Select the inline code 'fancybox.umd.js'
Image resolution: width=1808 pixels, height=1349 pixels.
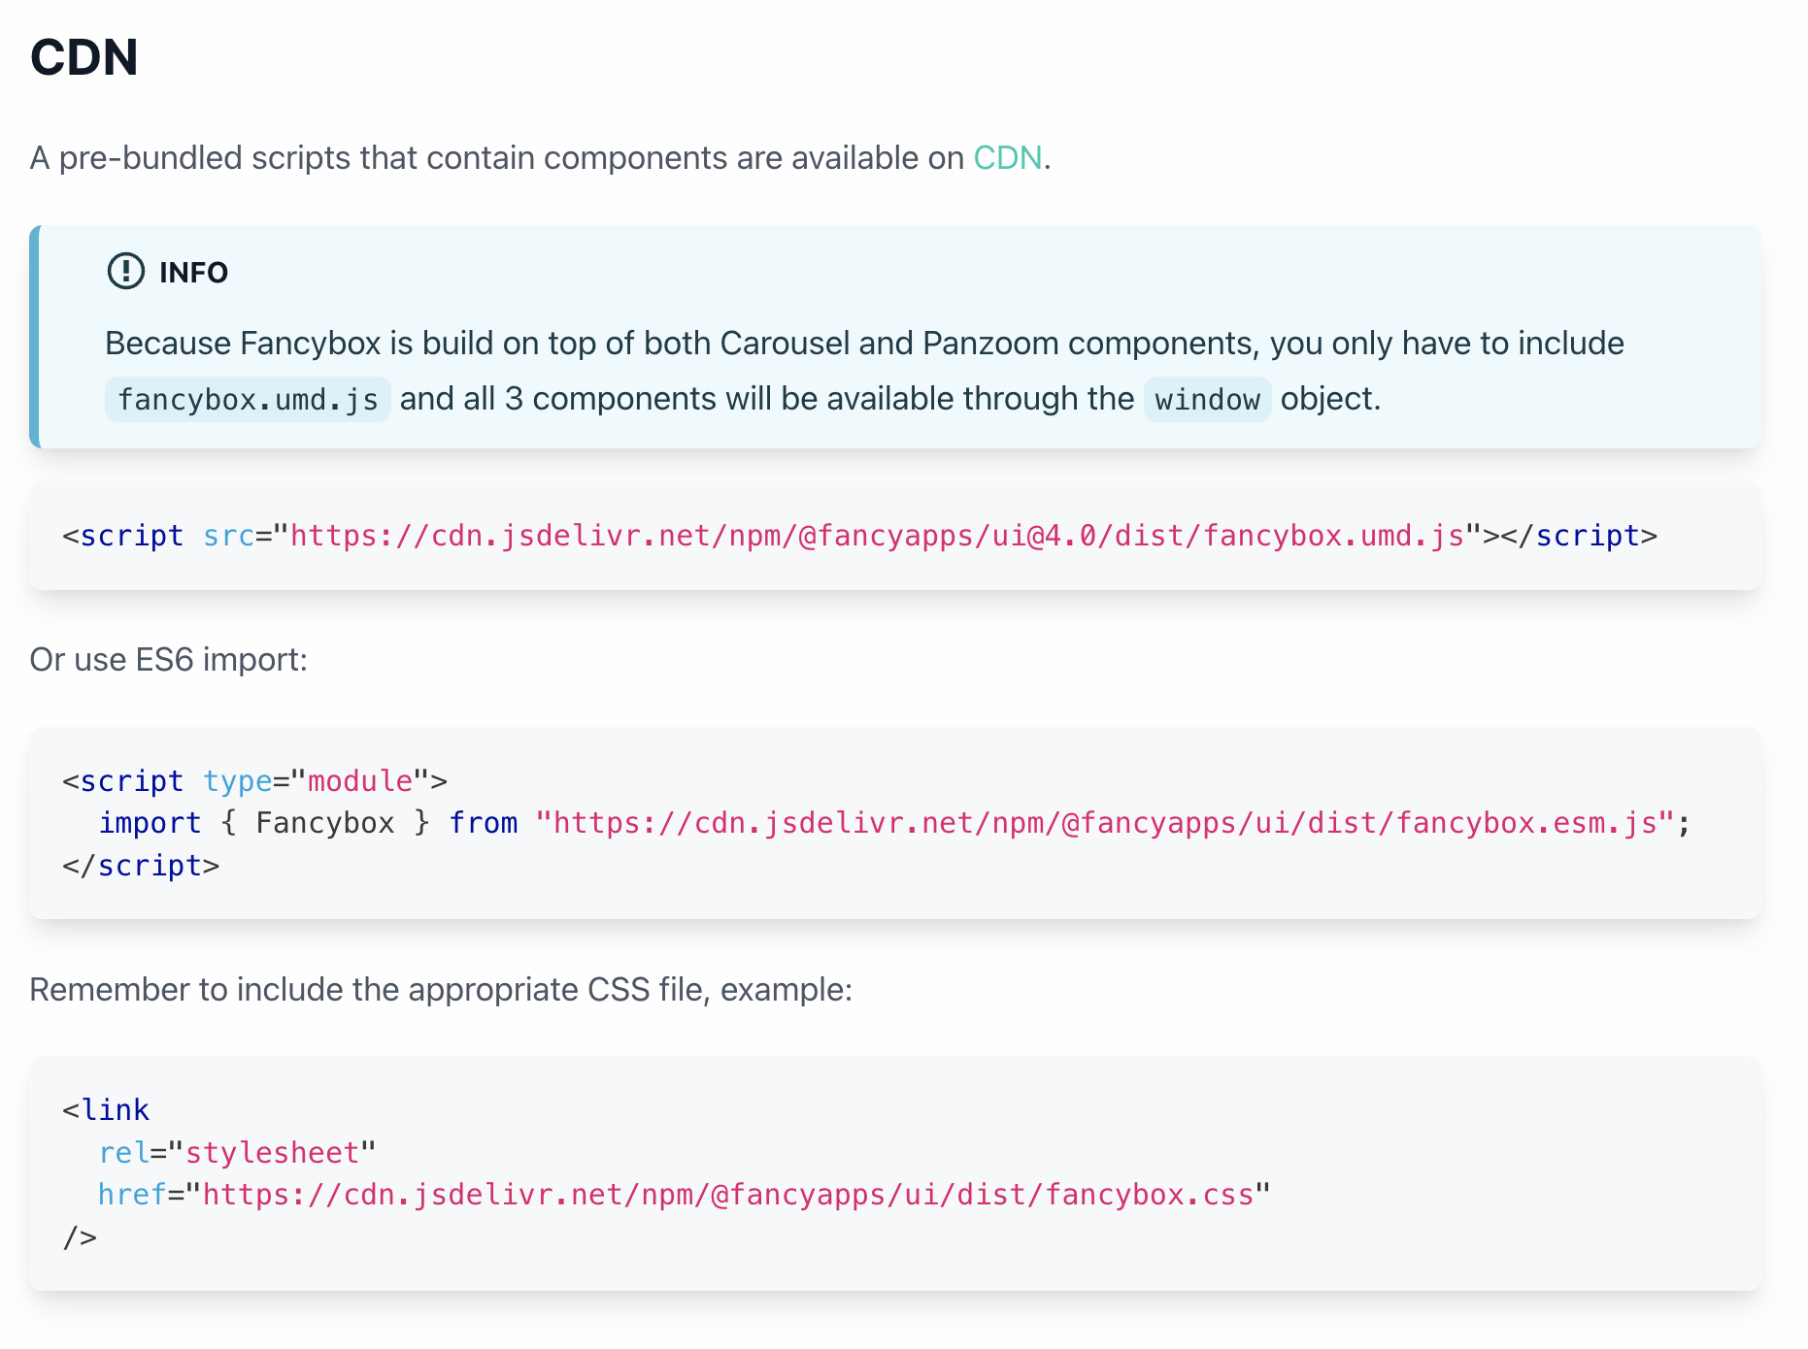tap(248, 400)
